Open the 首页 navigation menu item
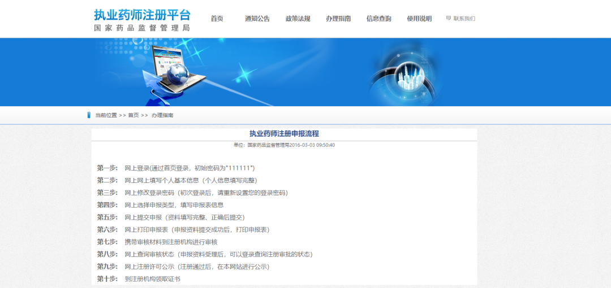 [x=217, y=19]
